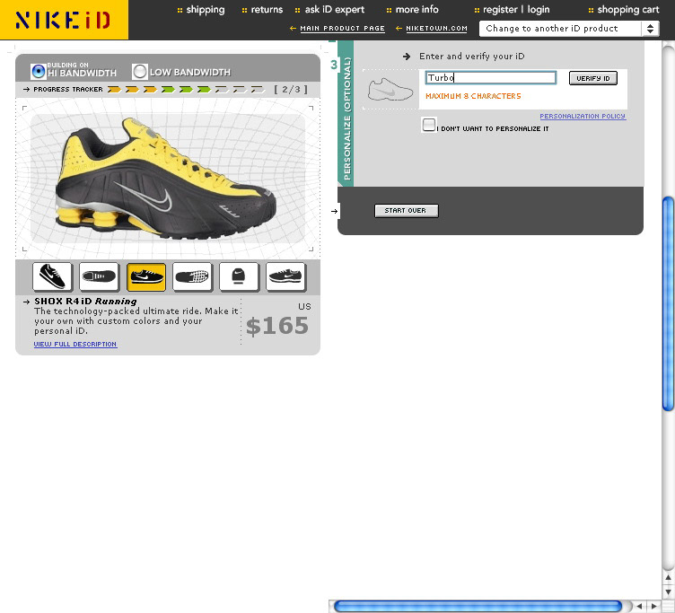Click the horizontal scrollbar left arrow
Screen dimensions: 675x613
(x=640, y=606)
